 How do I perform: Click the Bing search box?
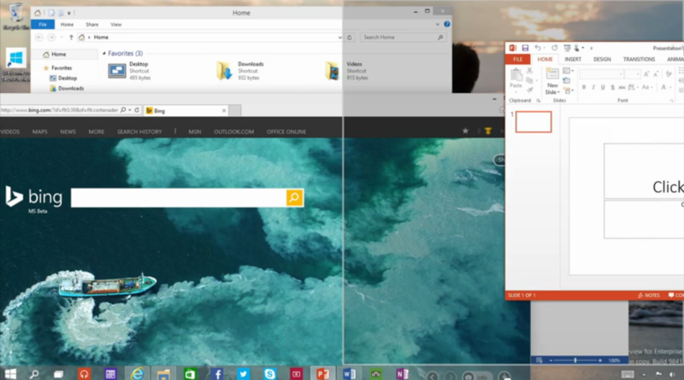tap(178, 198)
